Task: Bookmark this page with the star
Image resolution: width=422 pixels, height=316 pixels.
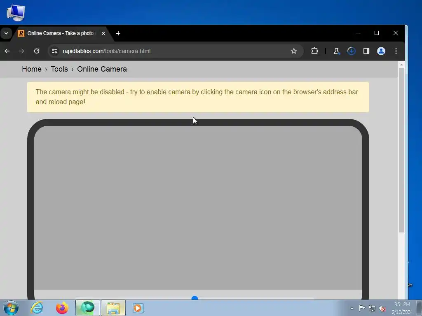Action: click(293, 51)
